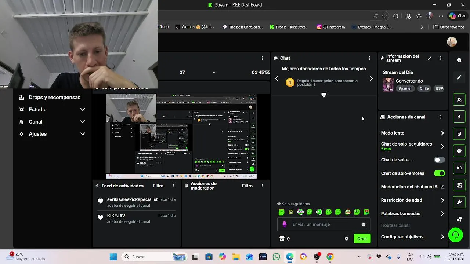The height and width of the screenshot is (264, 470).
Task: Open Acciones de canal three-dot menu
Action: coord(441,117)
